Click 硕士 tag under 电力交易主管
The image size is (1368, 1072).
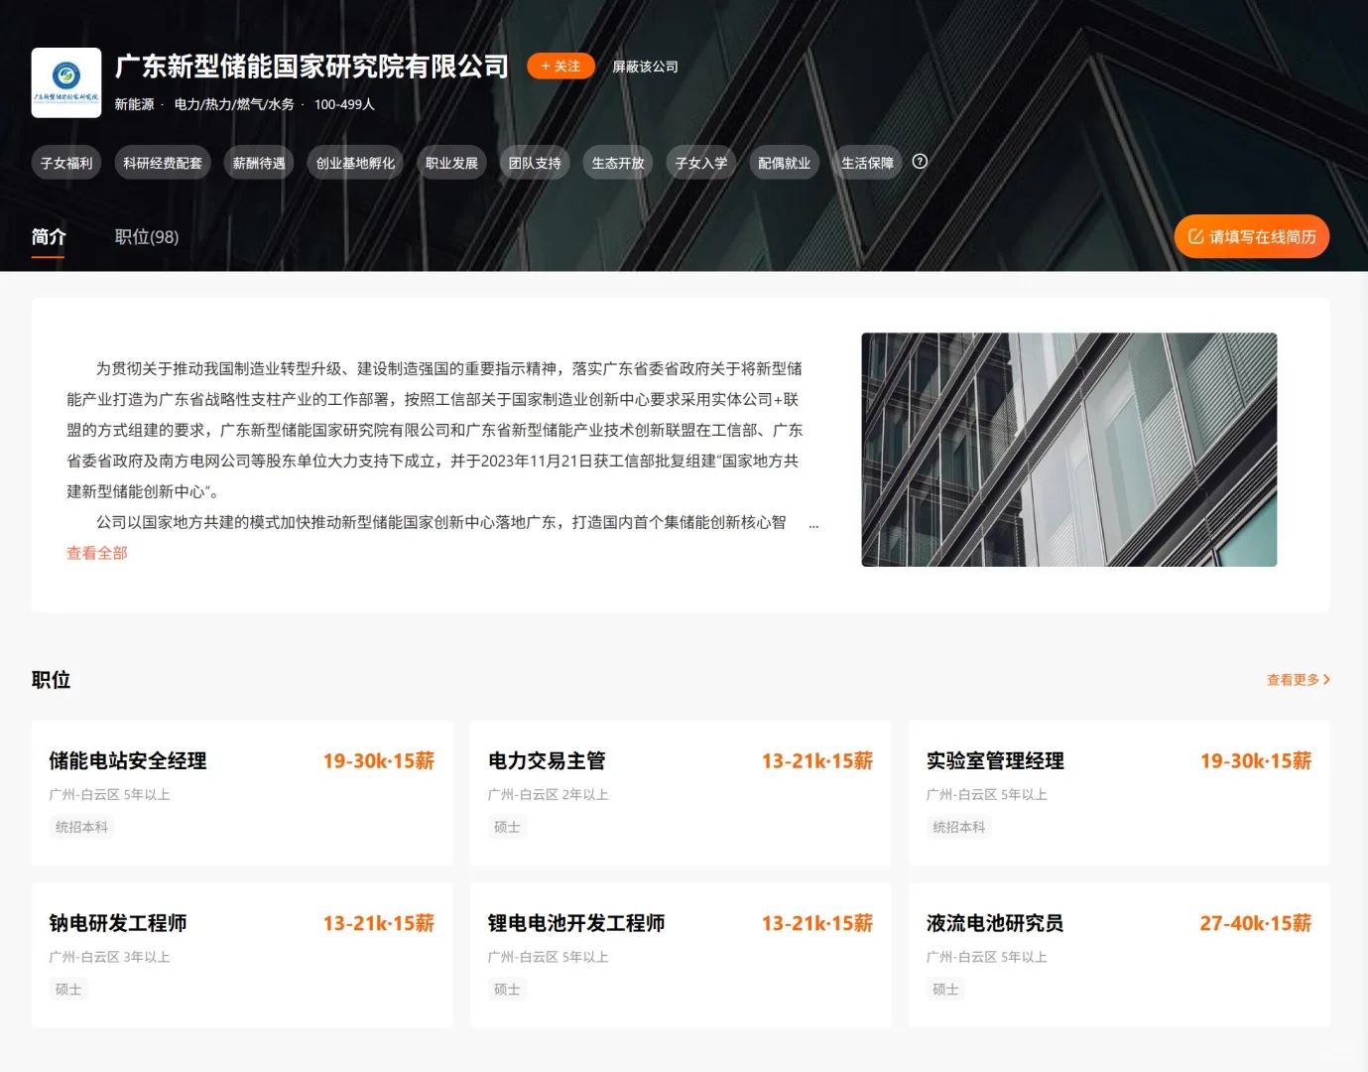(507, 827)
